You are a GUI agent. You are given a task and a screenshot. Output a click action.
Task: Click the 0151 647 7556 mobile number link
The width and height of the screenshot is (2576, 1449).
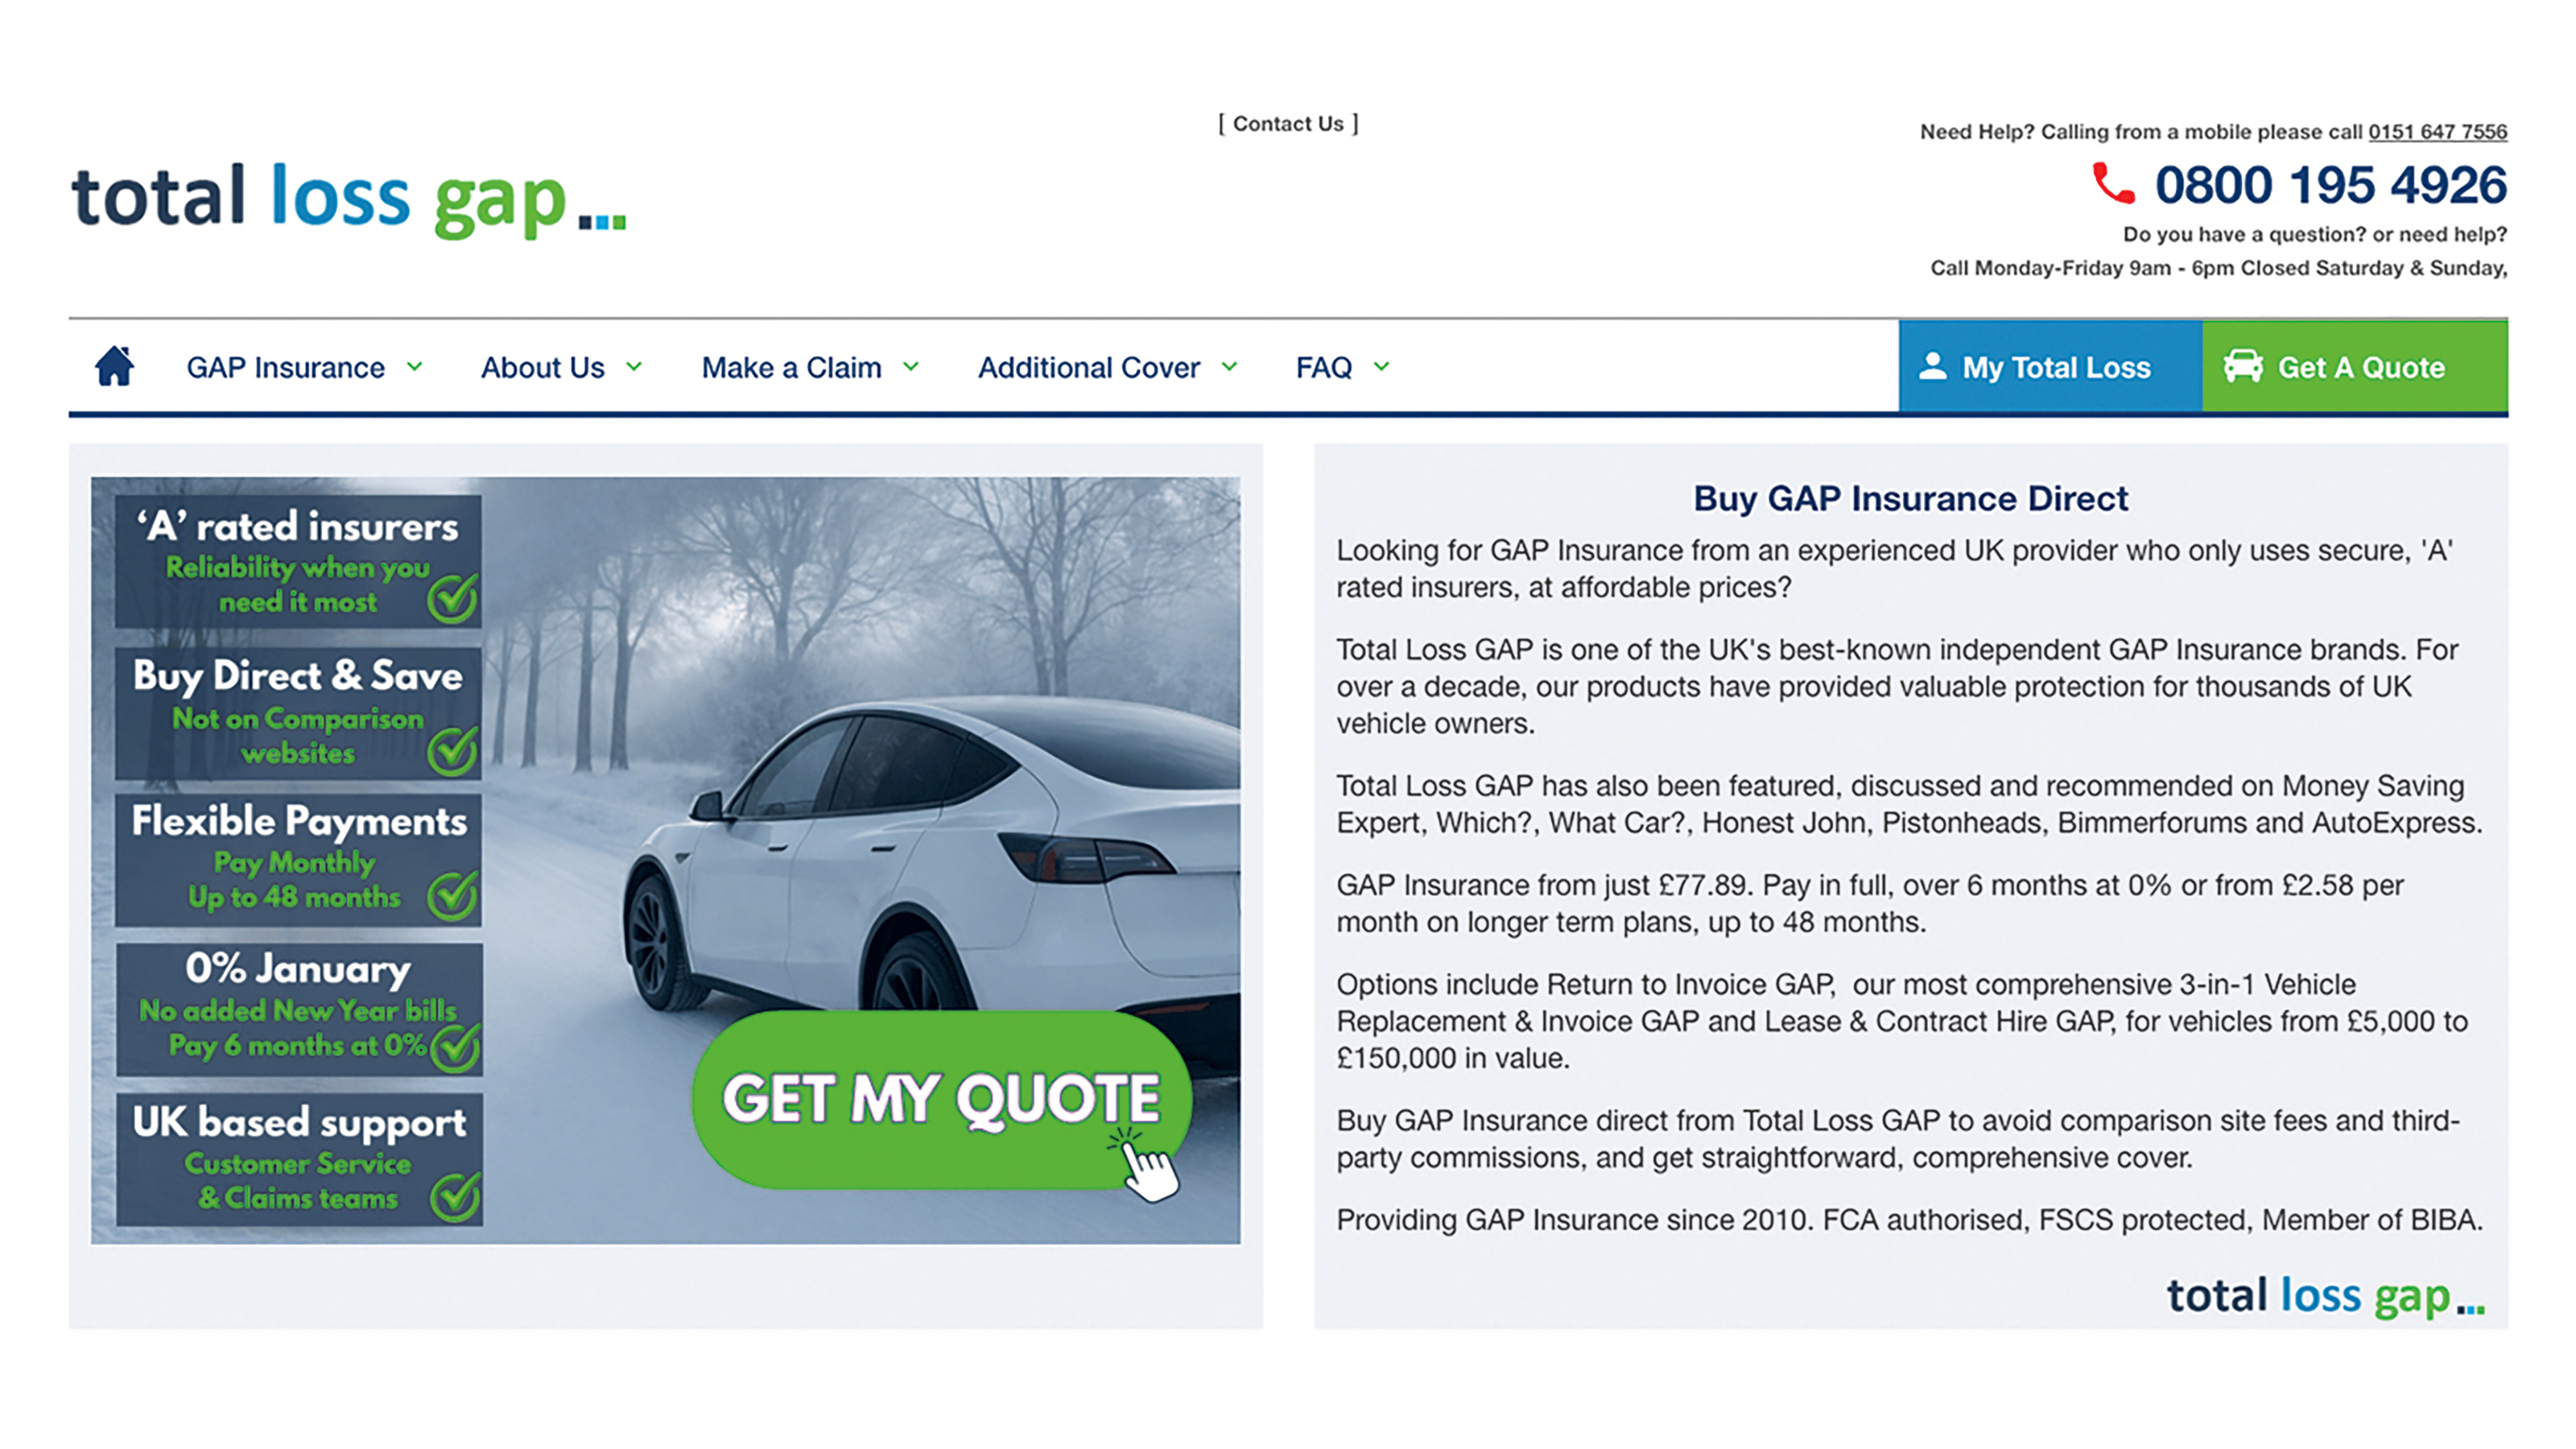(2437, 132)
